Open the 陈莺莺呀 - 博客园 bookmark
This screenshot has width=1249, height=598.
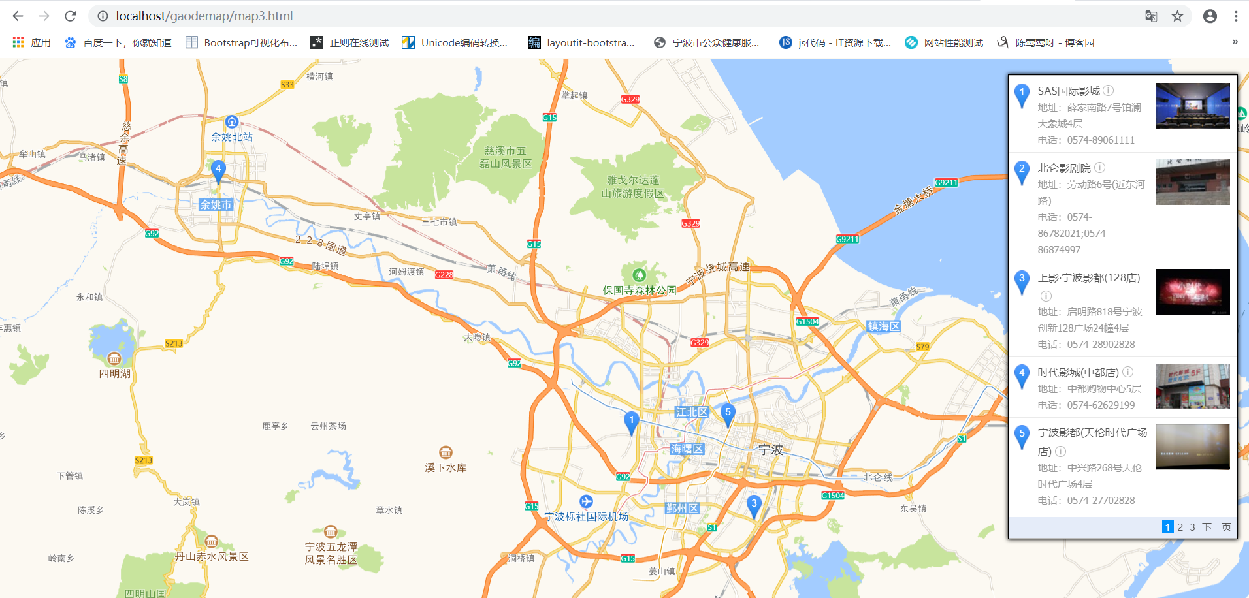(x=1045, y=42)
